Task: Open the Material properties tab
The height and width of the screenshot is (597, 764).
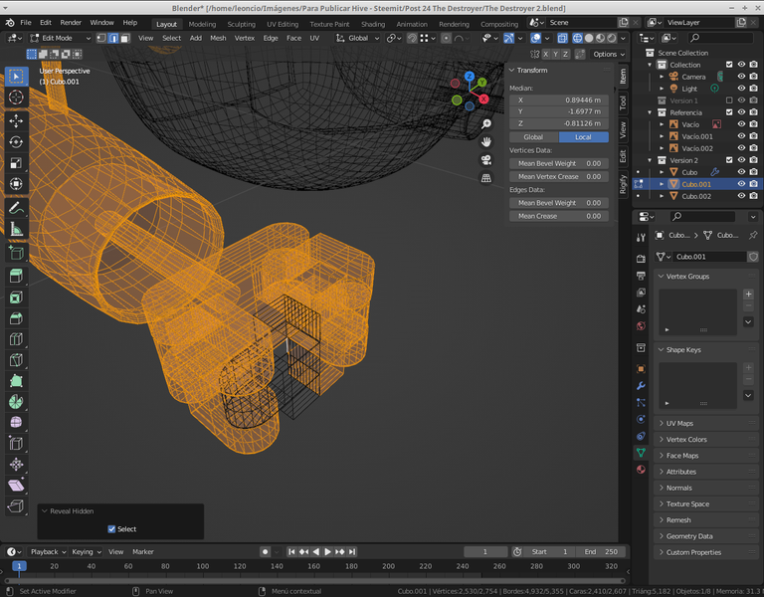Action: pyautogui.click(x=641, y=470)
